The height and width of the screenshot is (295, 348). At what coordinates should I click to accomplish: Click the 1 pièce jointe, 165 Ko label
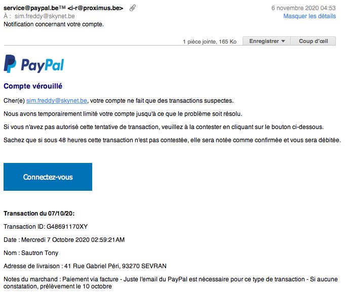[210, 41]
